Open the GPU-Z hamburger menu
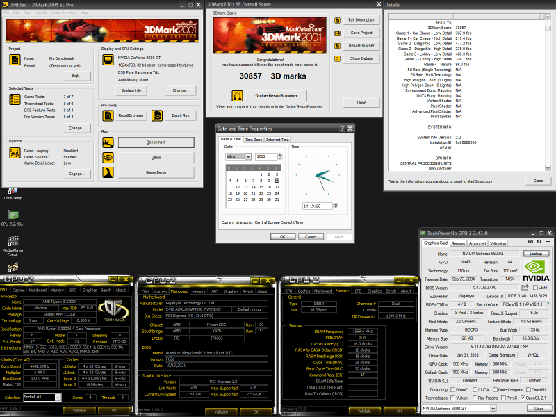Viewport: 556px width, 417px height. (x=548, y=242)
